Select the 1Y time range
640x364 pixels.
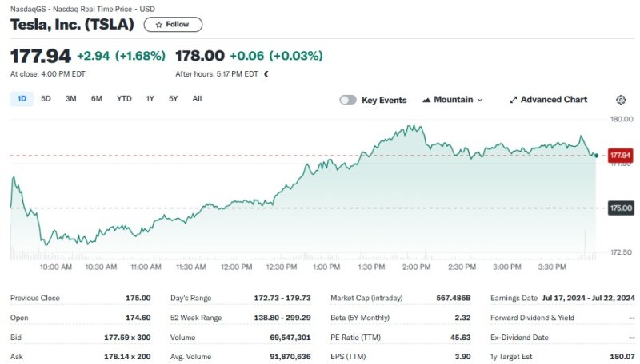pos(150,99)
